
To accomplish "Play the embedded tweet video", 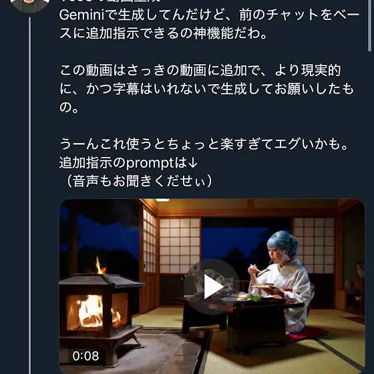I will tap(212, 287).
